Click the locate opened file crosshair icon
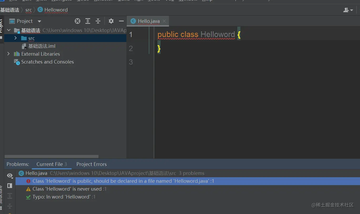360x214 pixels. pyautogui.click(x=77, y=21)
